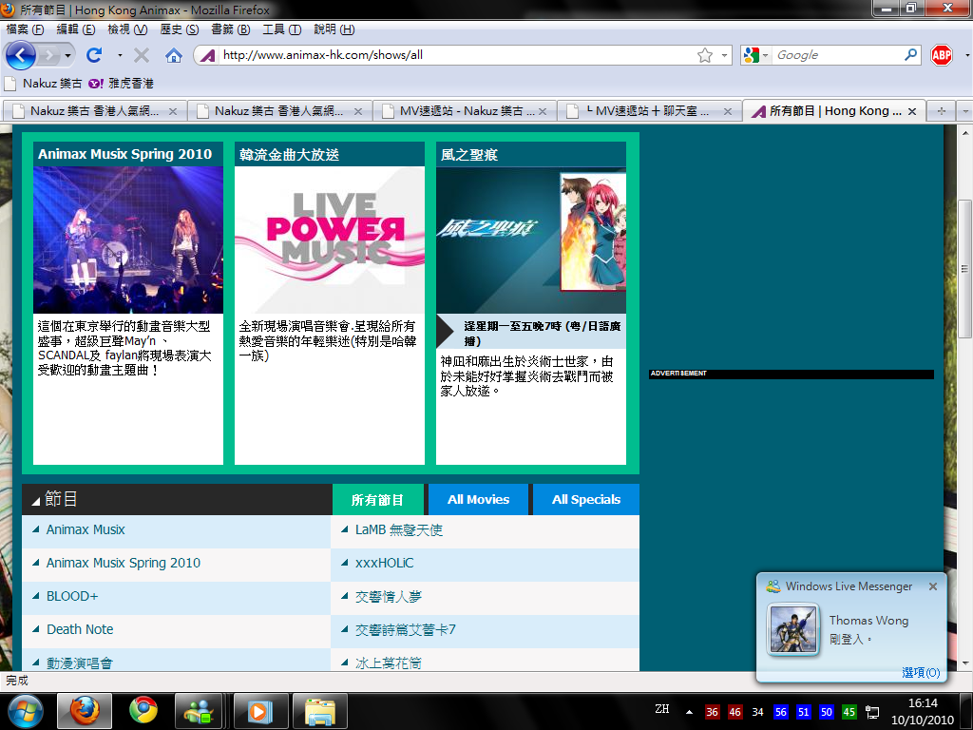This screenshot has height=730, width=973.
Task: Open 選項(O) in Messenger notification
Action: pos(921,672)
